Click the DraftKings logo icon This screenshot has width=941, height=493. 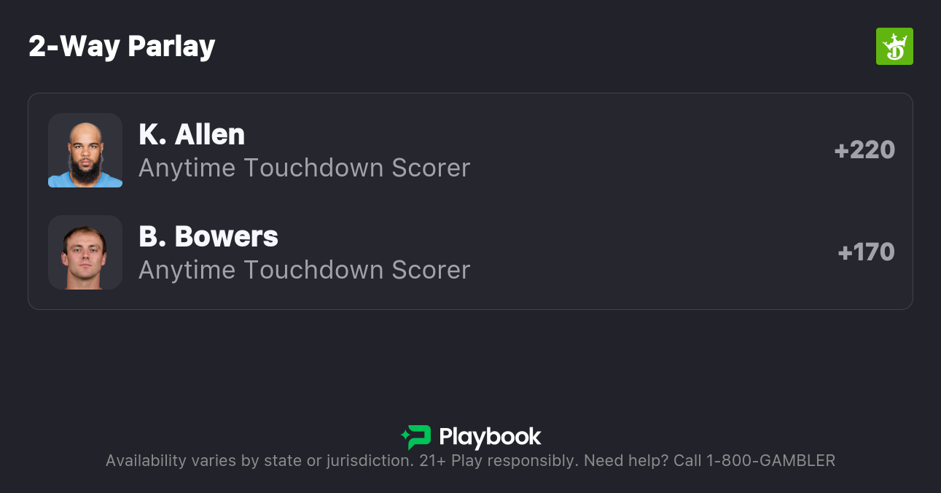point(894,47)
